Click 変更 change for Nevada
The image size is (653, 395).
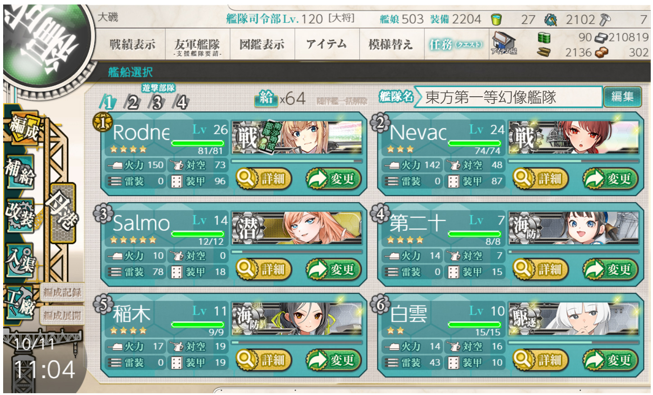(610, 179)
